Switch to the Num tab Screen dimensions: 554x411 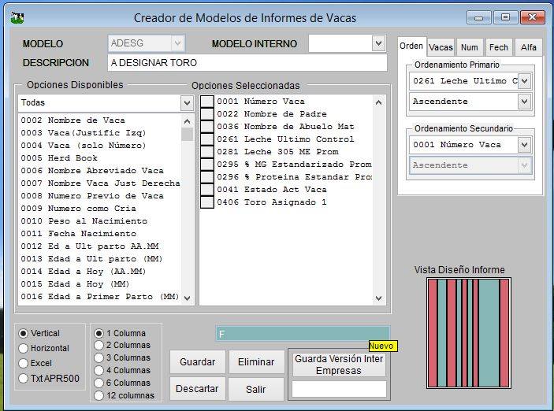[469, 47]
